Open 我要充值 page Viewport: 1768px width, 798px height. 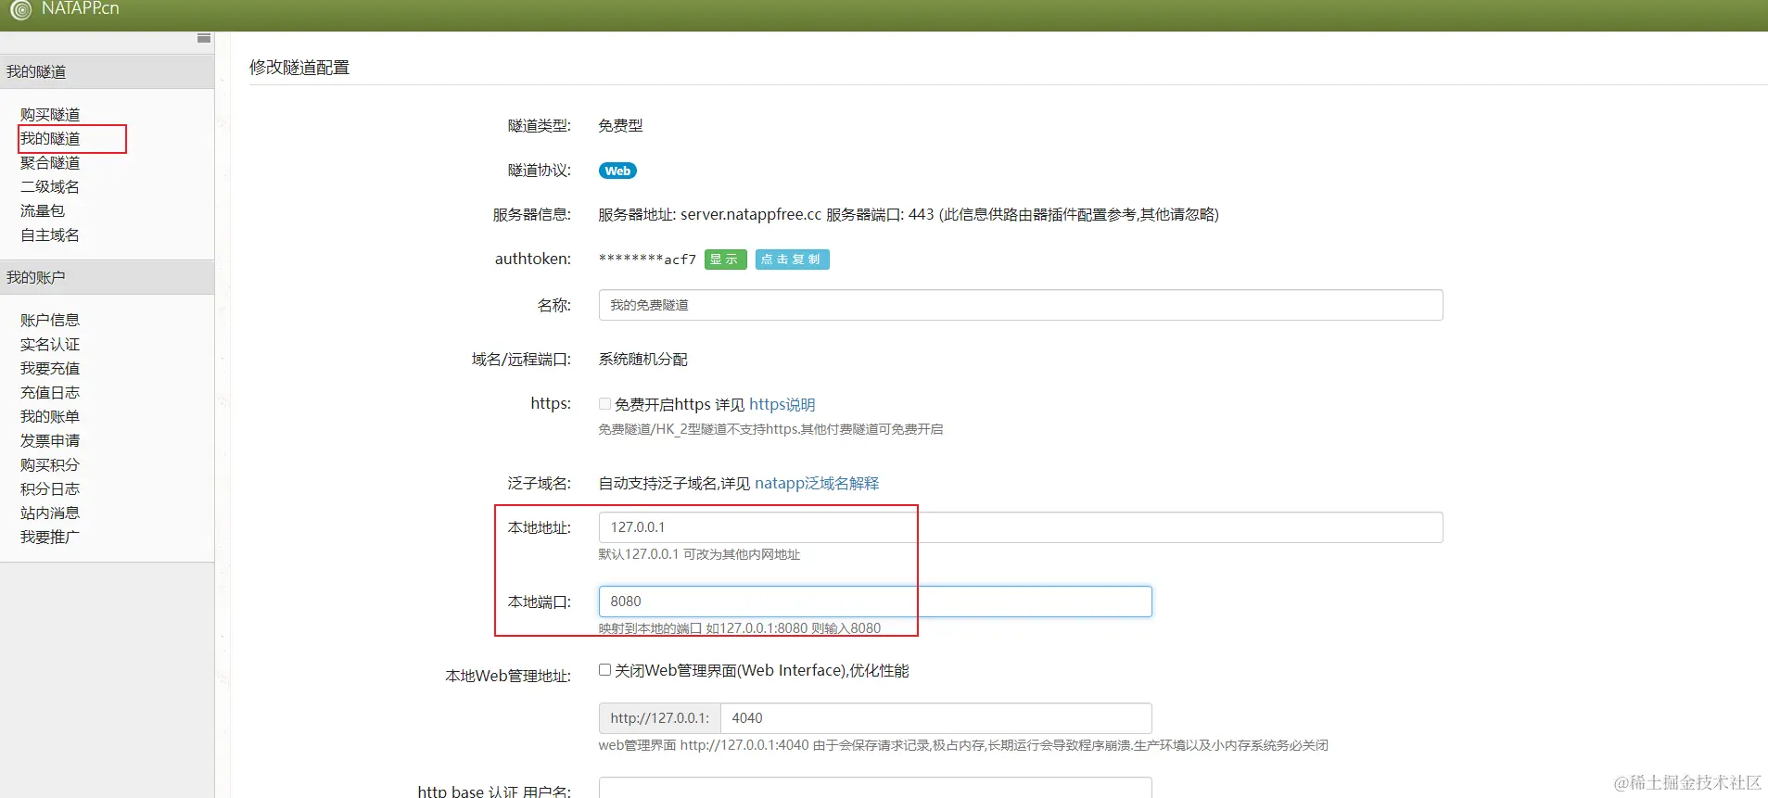click(x=50, y=368)
